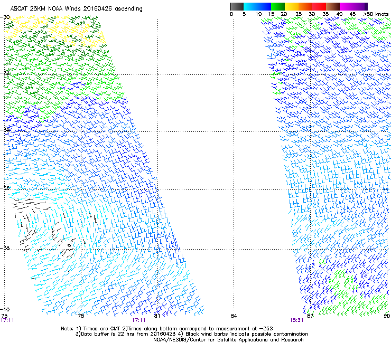Click the magenta 40–45 knots color segment
This screenshot has height=343, width=391.
pos(347,6)
